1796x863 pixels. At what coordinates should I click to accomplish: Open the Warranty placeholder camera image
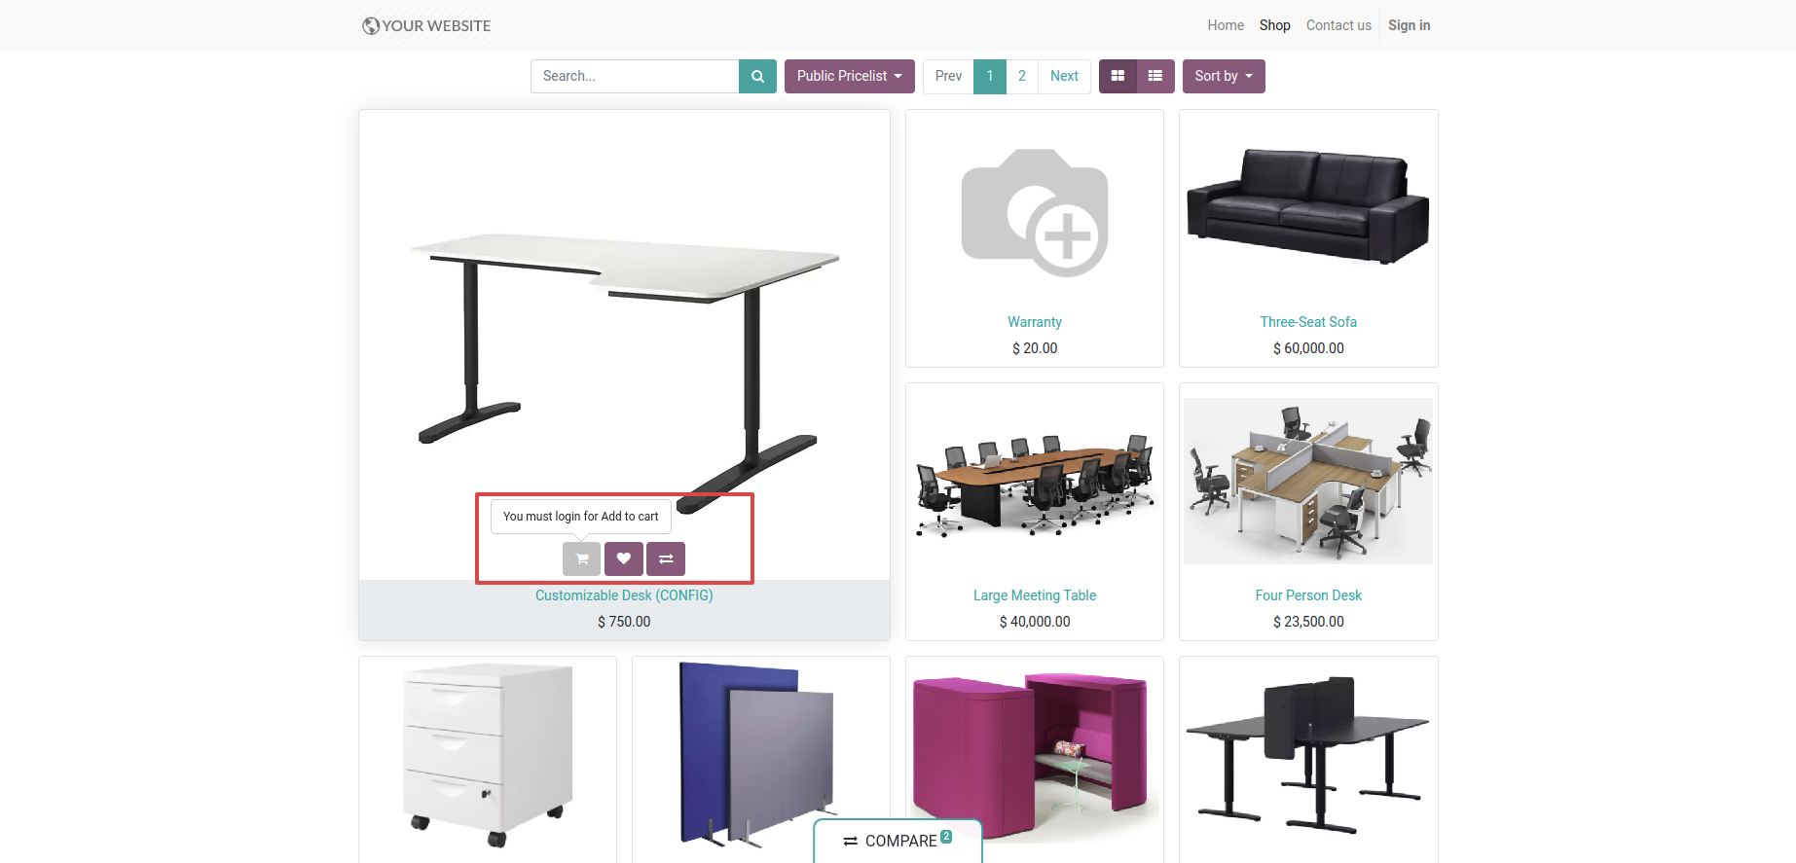[1035, 212]
